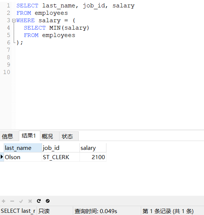Screen dimensions: 204x215
Task: Click the job_id column header
Action: (61, 148)
